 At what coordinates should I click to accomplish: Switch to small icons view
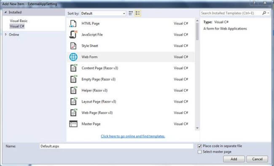131,13
